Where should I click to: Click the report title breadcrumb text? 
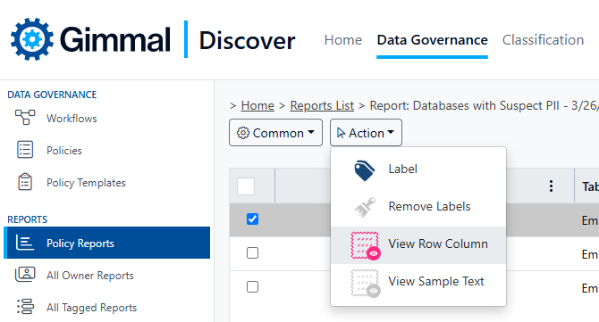[x=484, y=105]
